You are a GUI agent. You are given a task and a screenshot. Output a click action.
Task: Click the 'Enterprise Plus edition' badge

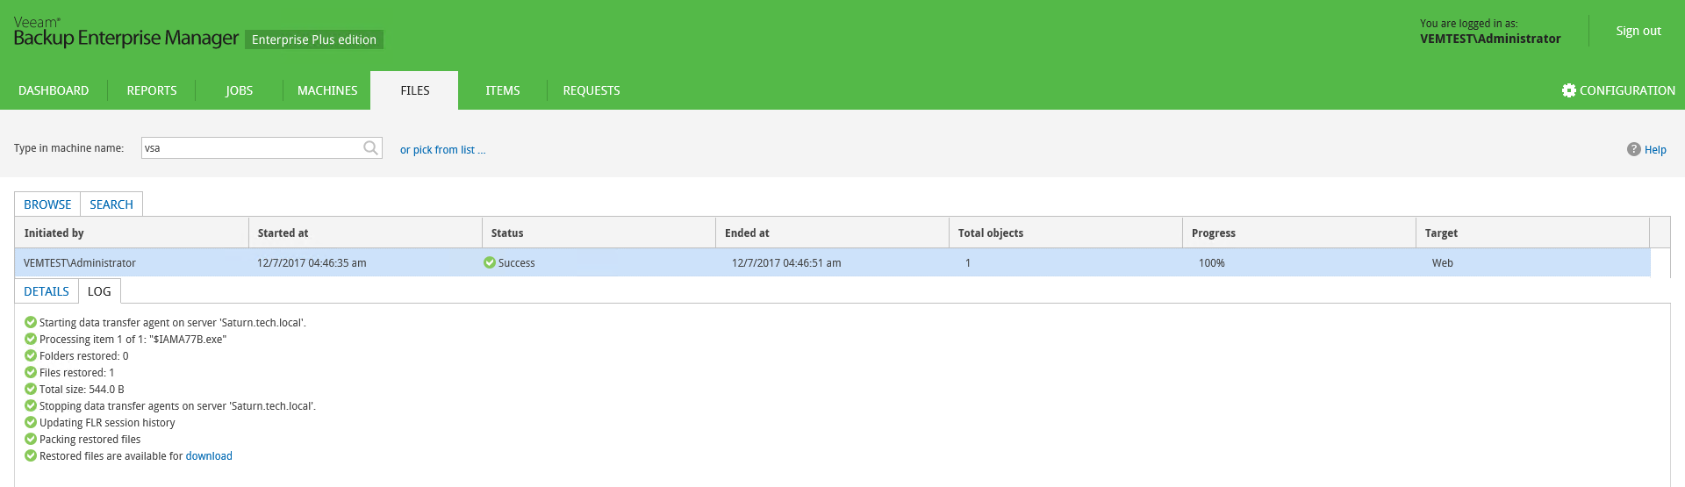(314, 39)
